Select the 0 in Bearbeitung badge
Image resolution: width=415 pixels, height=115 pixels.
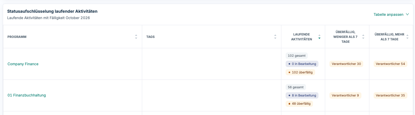pyautogui.click(x=302, y=64)
